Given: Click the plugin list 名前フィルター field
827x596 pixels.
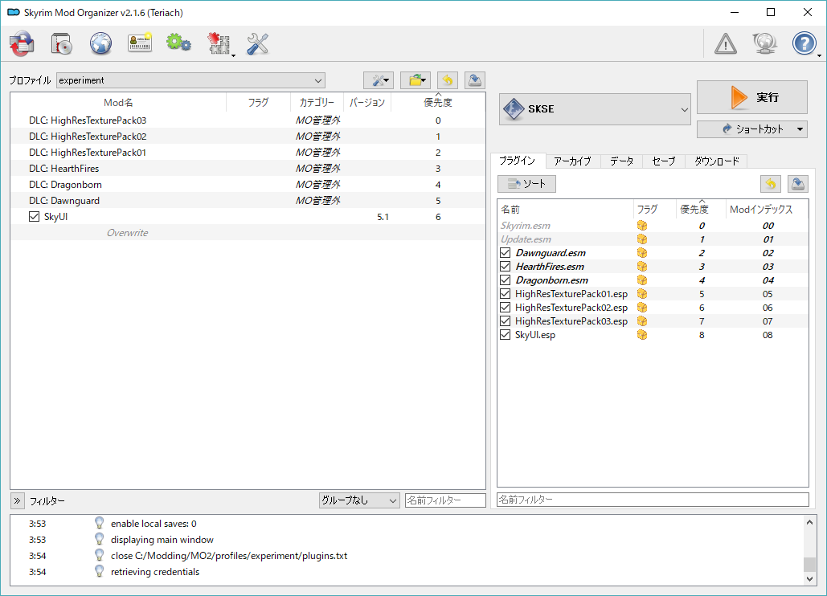Looking at the screenshot, I should point(653,499).
